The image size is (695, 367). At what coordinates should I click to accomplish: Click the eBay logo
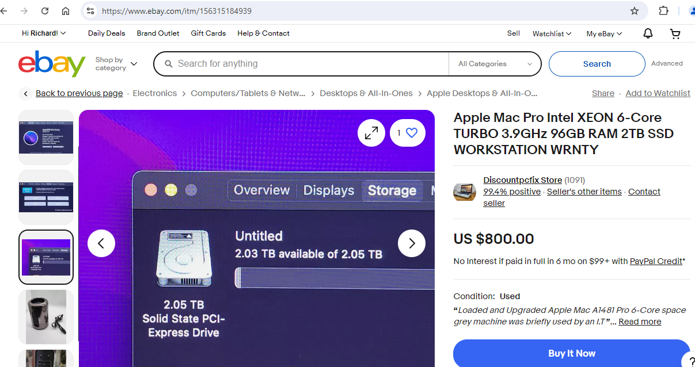coord(52,63)
